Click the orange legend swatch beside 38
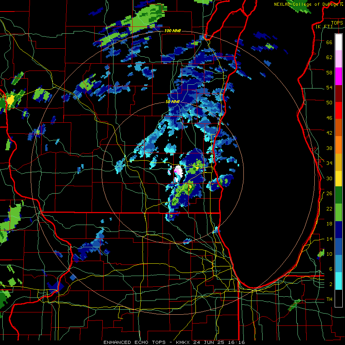 point(338,145)
